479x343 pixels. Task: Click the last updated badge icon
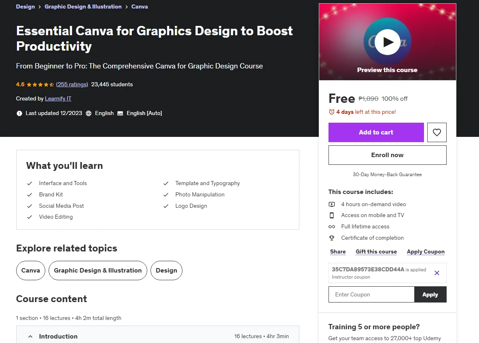pyautogui.click(x=19, y=113)
